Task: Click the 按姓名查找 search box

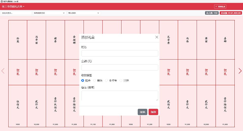Action: [16, 13]
